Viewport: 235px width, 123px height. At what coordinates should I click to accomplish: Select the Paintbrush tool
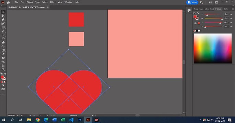coord(3,31)
